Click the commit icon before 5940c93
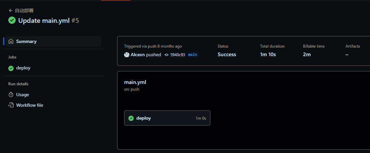Screen dimensions: 370x153 [167, 55]
